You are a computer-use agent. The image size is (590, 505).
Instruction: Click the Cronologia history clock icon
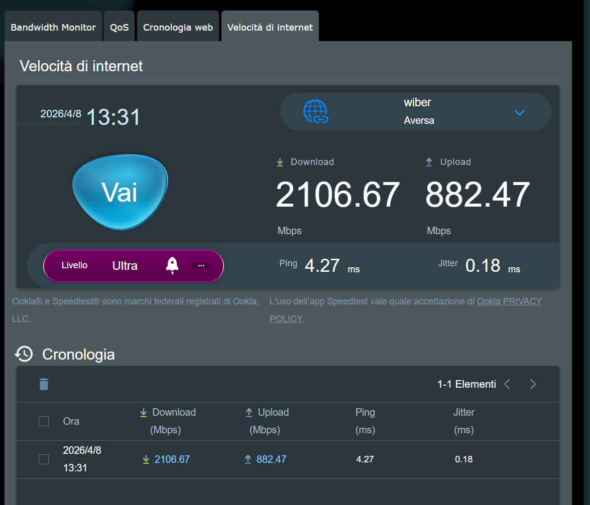(x=24, y=354)
